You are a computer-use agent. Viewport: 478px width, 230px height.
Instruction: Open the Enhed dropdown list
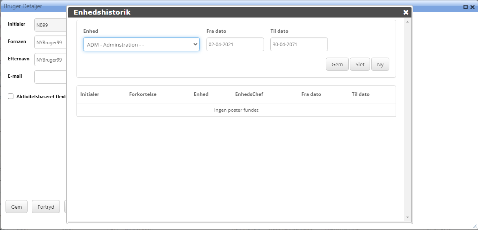point(141,45)
